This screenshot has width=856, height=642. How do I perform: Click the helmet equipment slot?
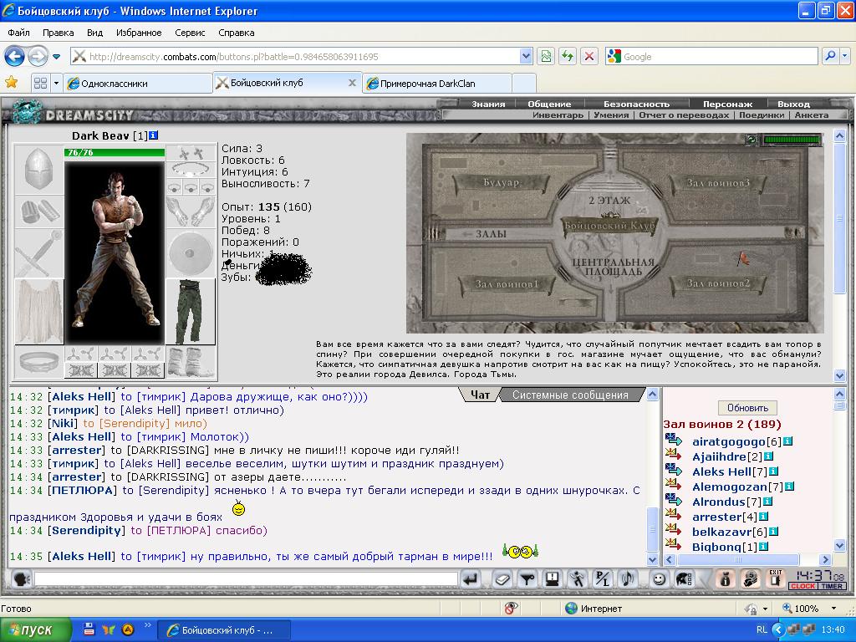tap(38, 169)
